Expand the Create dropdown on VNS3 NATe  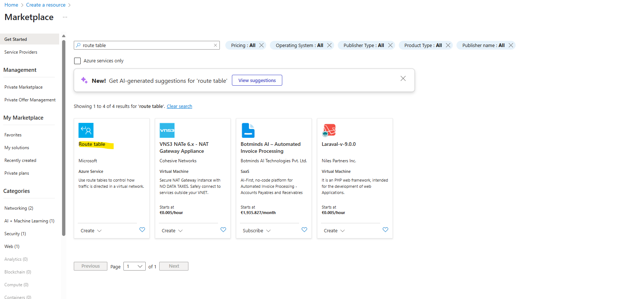tap(172, 231)
